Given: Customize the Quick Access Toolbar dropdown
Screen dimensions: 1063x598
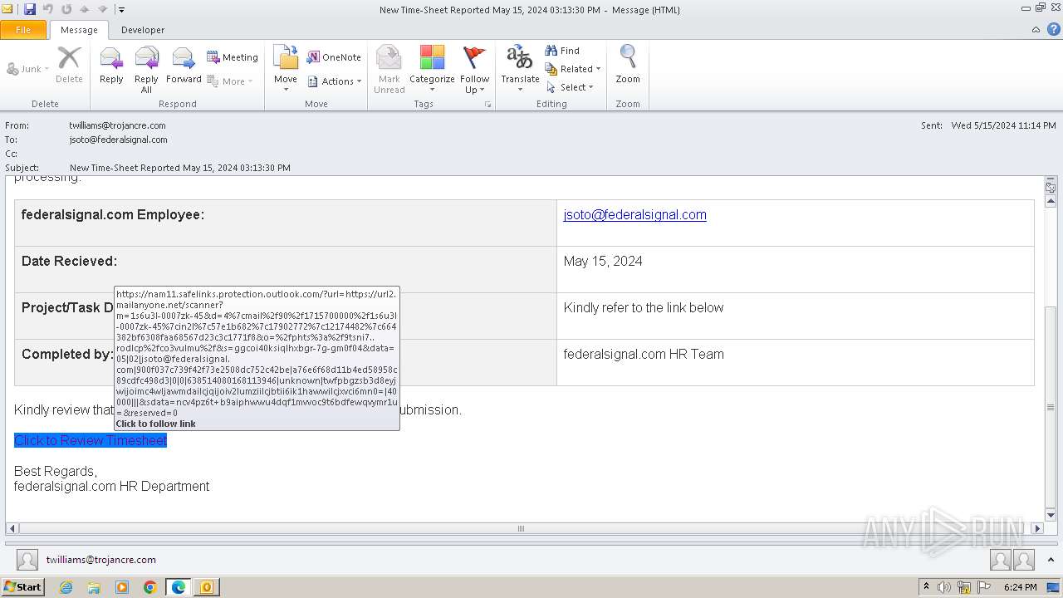Looking at the screenshot, I should [x=121, y=10].
